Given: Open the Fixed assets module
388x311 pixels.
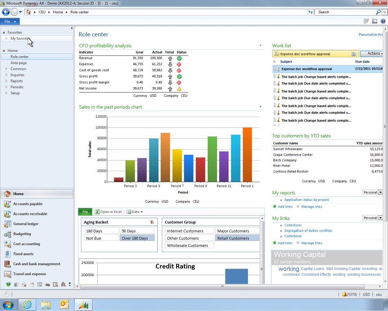Looking at the screenshot, I should point(23,254).
